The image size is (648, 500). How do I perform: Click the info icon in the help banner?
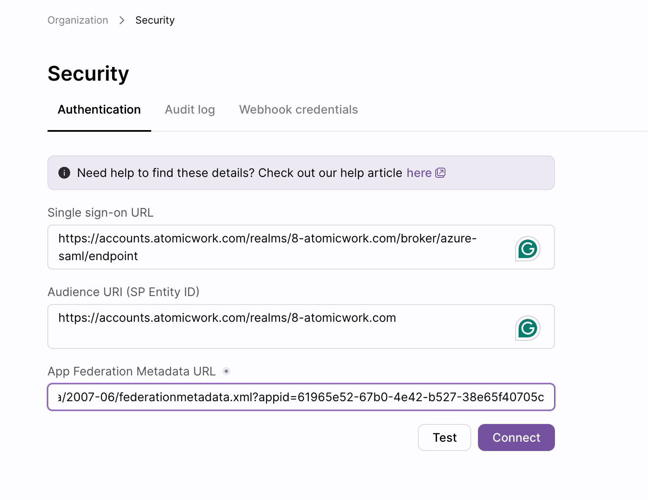(64, 173)
